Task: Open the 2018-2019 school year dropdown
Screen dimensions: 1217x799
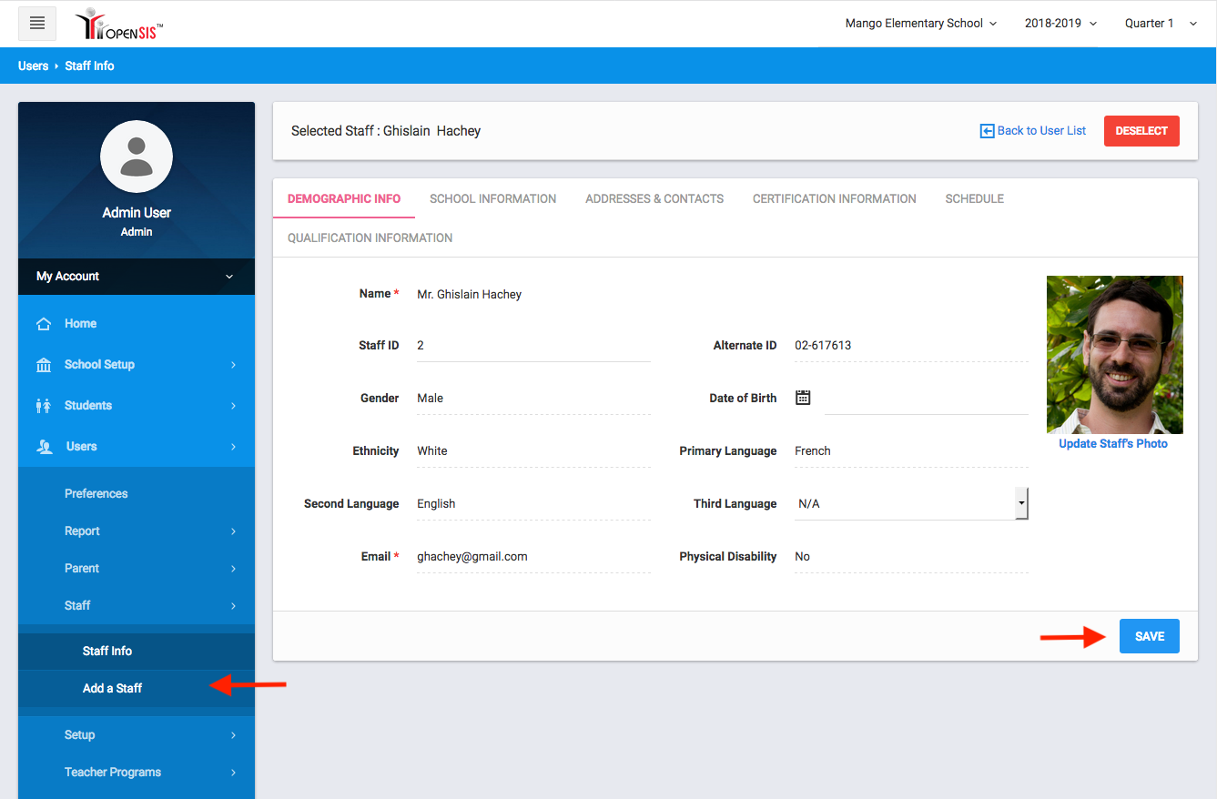Action: [1060, 24]
